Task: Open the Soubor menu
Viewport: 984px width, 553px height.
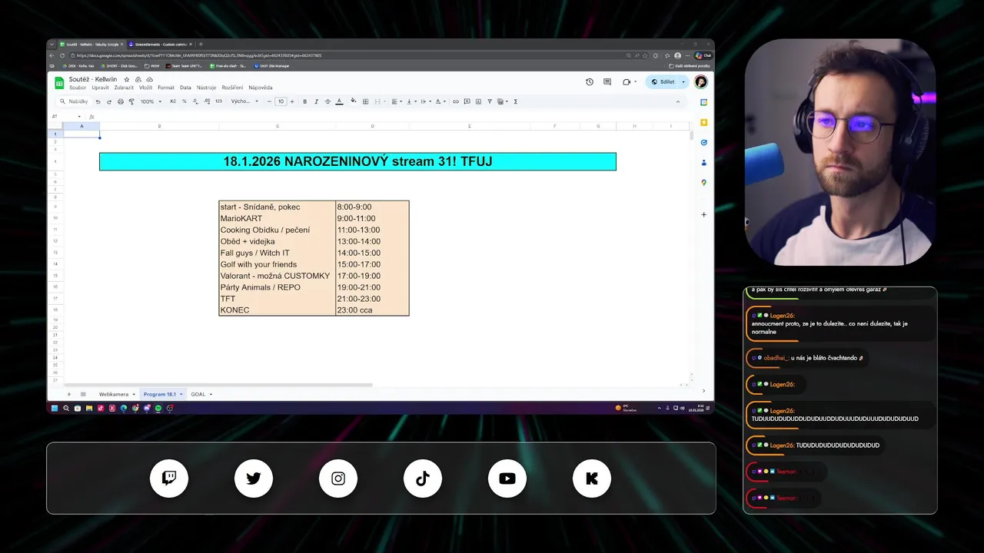Action: pyautogui.click(x=78, y=88)
